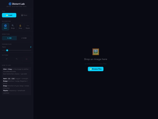Set direction to CW
This screenshot has width=158, height=119.
coord(9,38)
